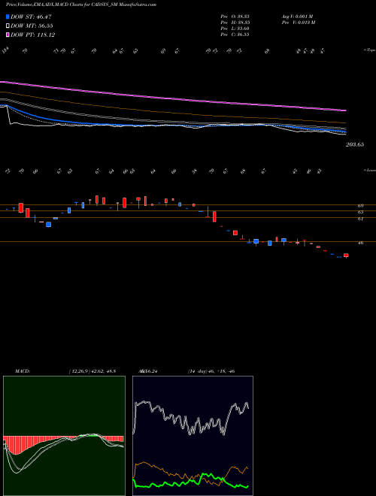Click the Pre V volume value
Screen dimensions: 376x496
(x=299, y=23)
